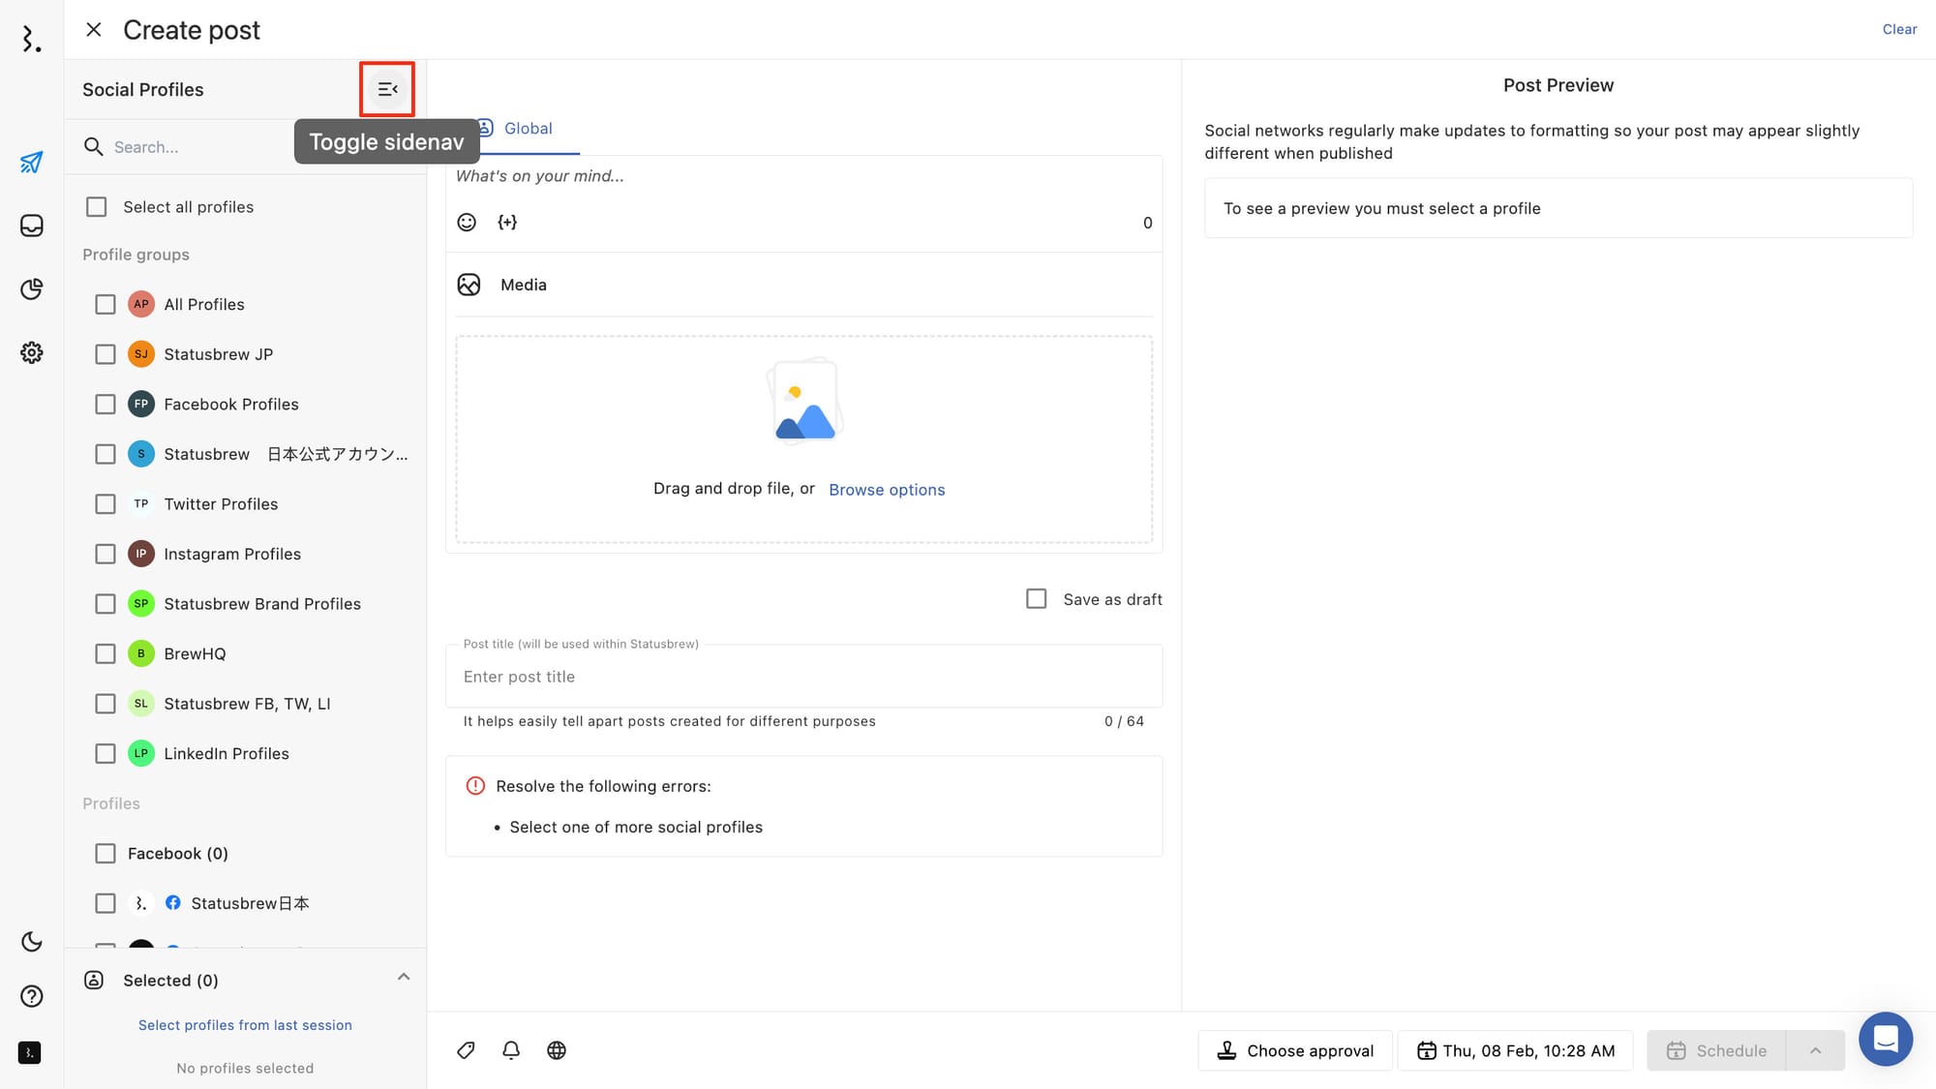Open the Reports pie chart icon
This screenshot has height=1089, width=1936.
point(32,289)
